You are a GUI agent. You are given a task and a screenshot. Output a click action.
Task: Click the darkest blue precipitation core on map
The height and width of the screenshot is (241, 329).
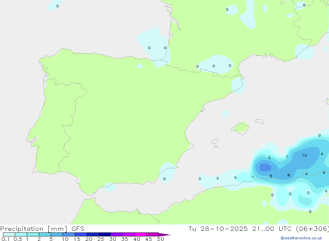265,168
